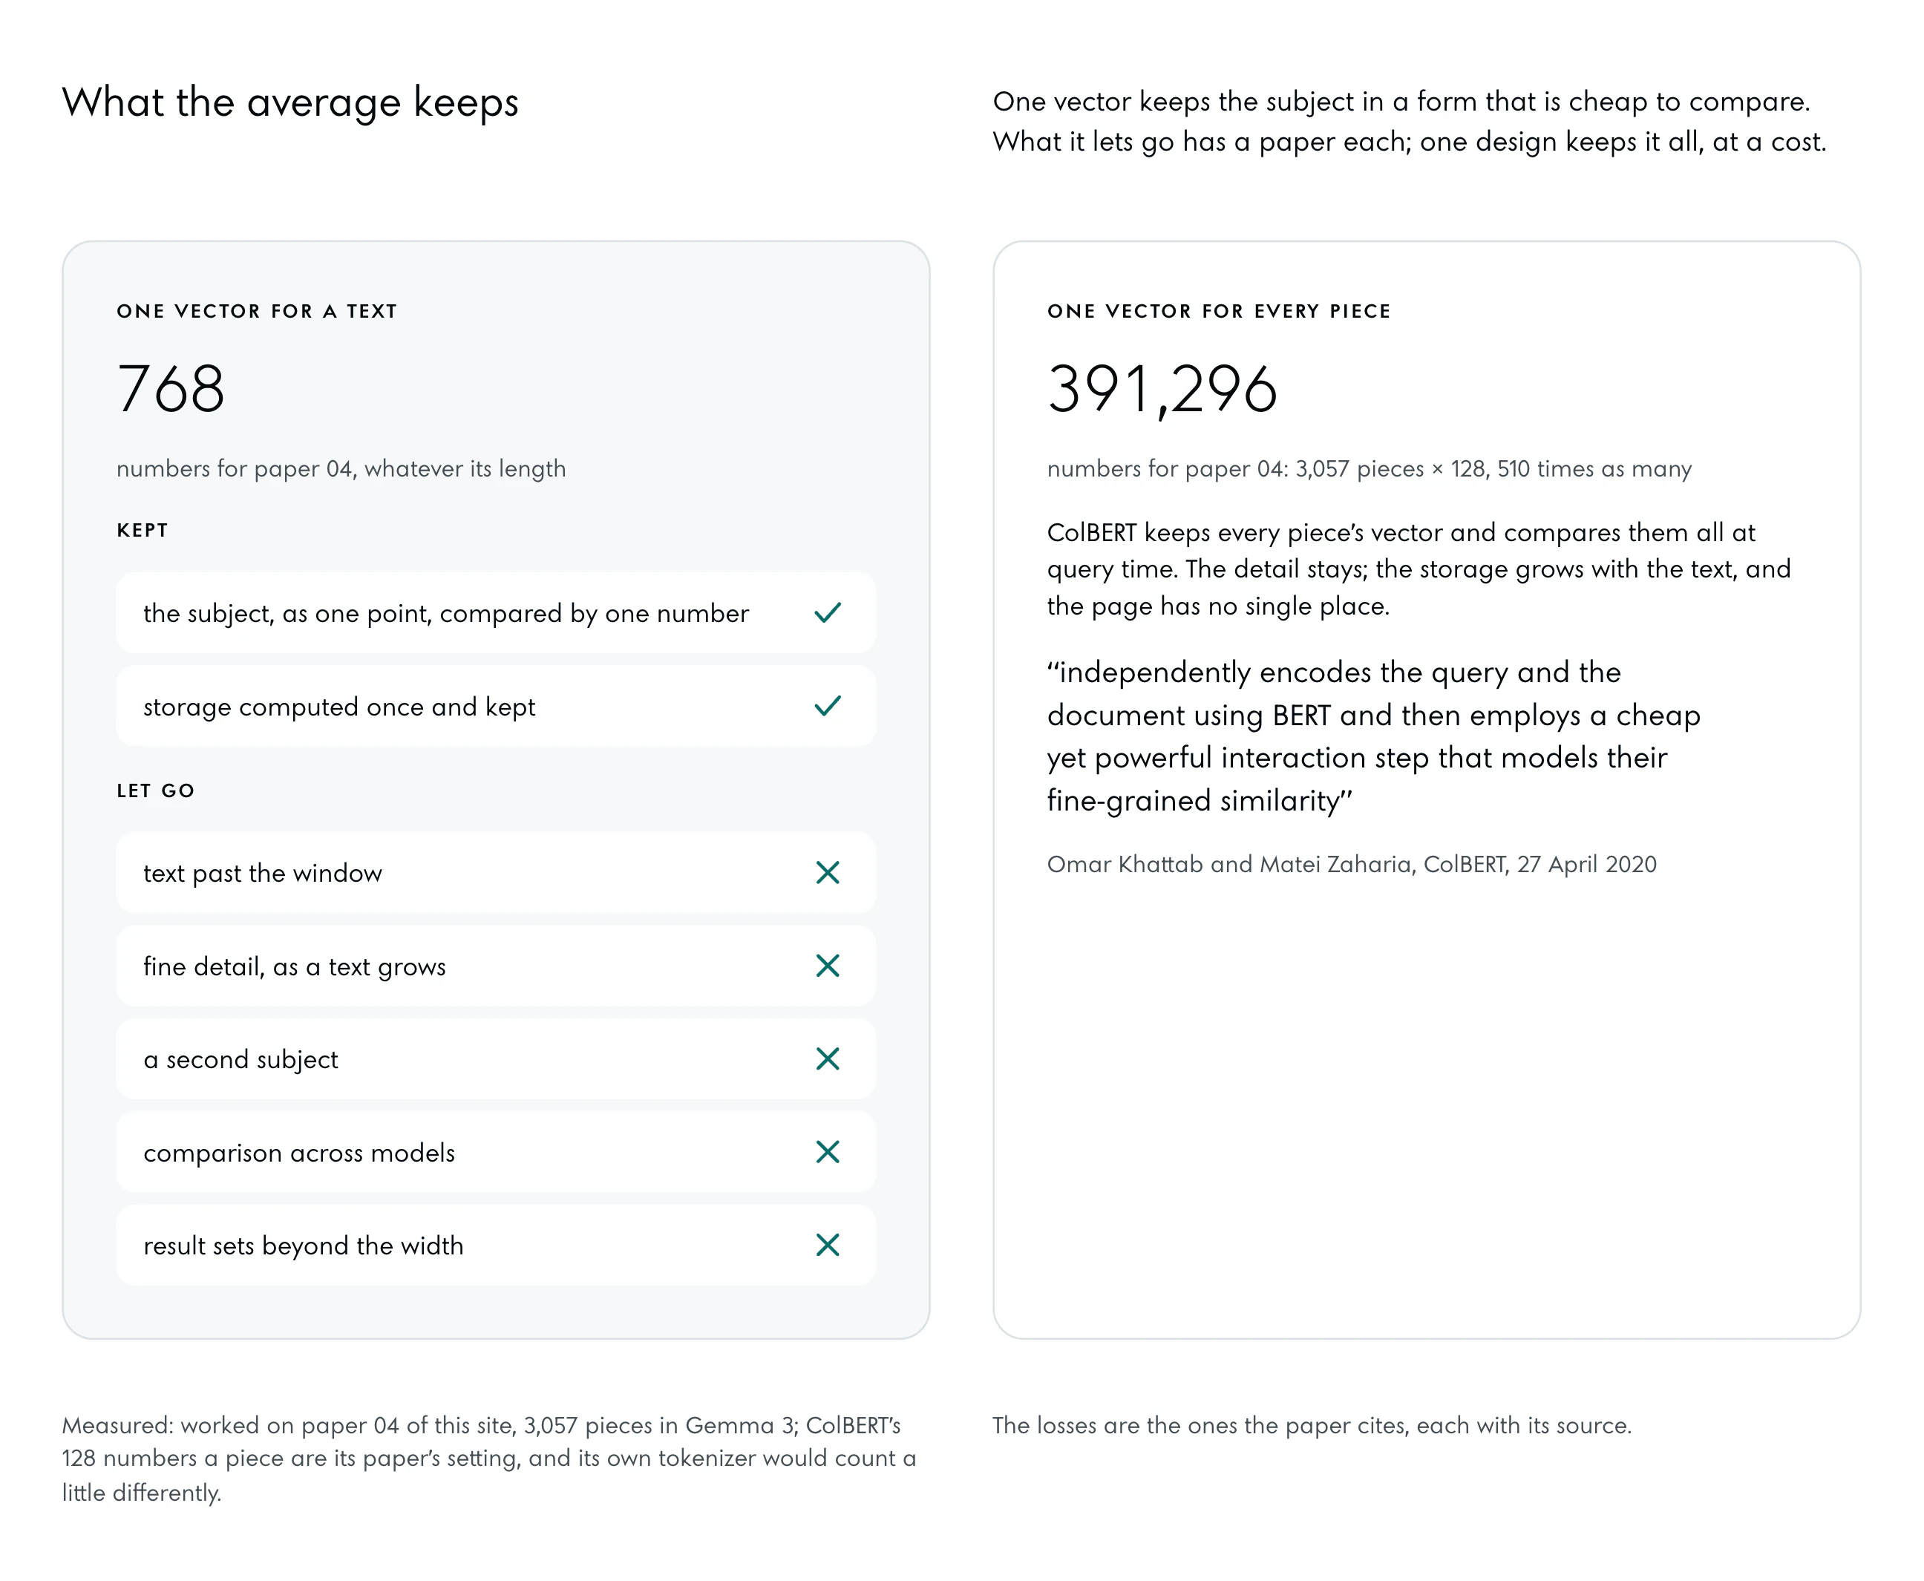Click the X icon for "comparison across models"
The width and height of the screenshot is (1924, 1581).
pyautogui.click(x=827, y=1151)
